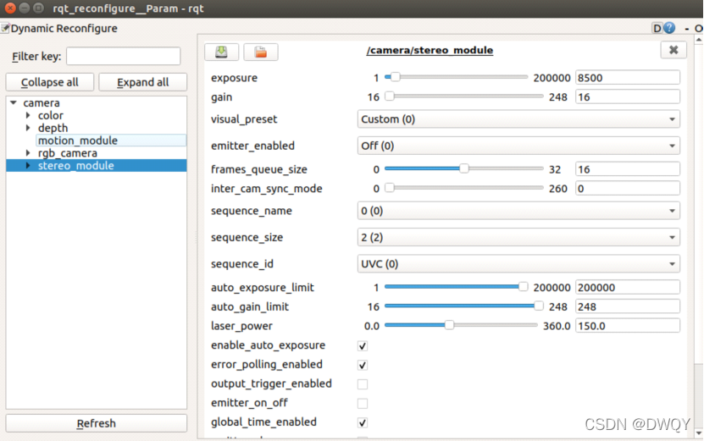Screen dimensions: 704x441
Task: Expand the rgb_camera tree node
Action: click(28, 153)
